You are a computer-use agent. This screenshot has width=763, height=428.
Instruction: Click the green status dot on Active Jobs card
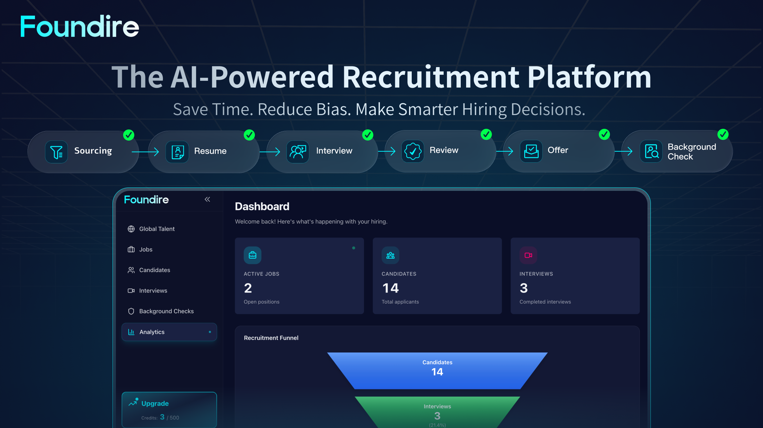point(354,248)
